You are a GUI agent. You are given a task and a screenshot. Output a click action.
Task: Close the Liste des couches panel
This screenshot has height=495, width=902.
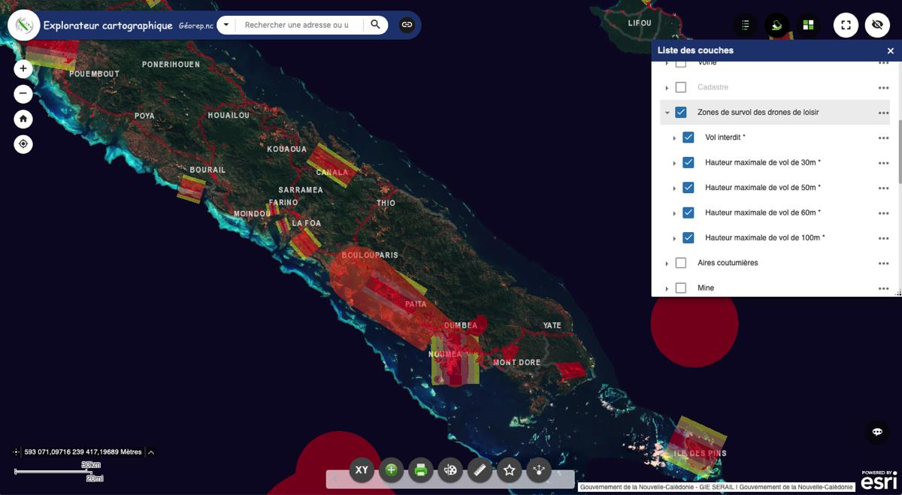[x=891, y=50]
